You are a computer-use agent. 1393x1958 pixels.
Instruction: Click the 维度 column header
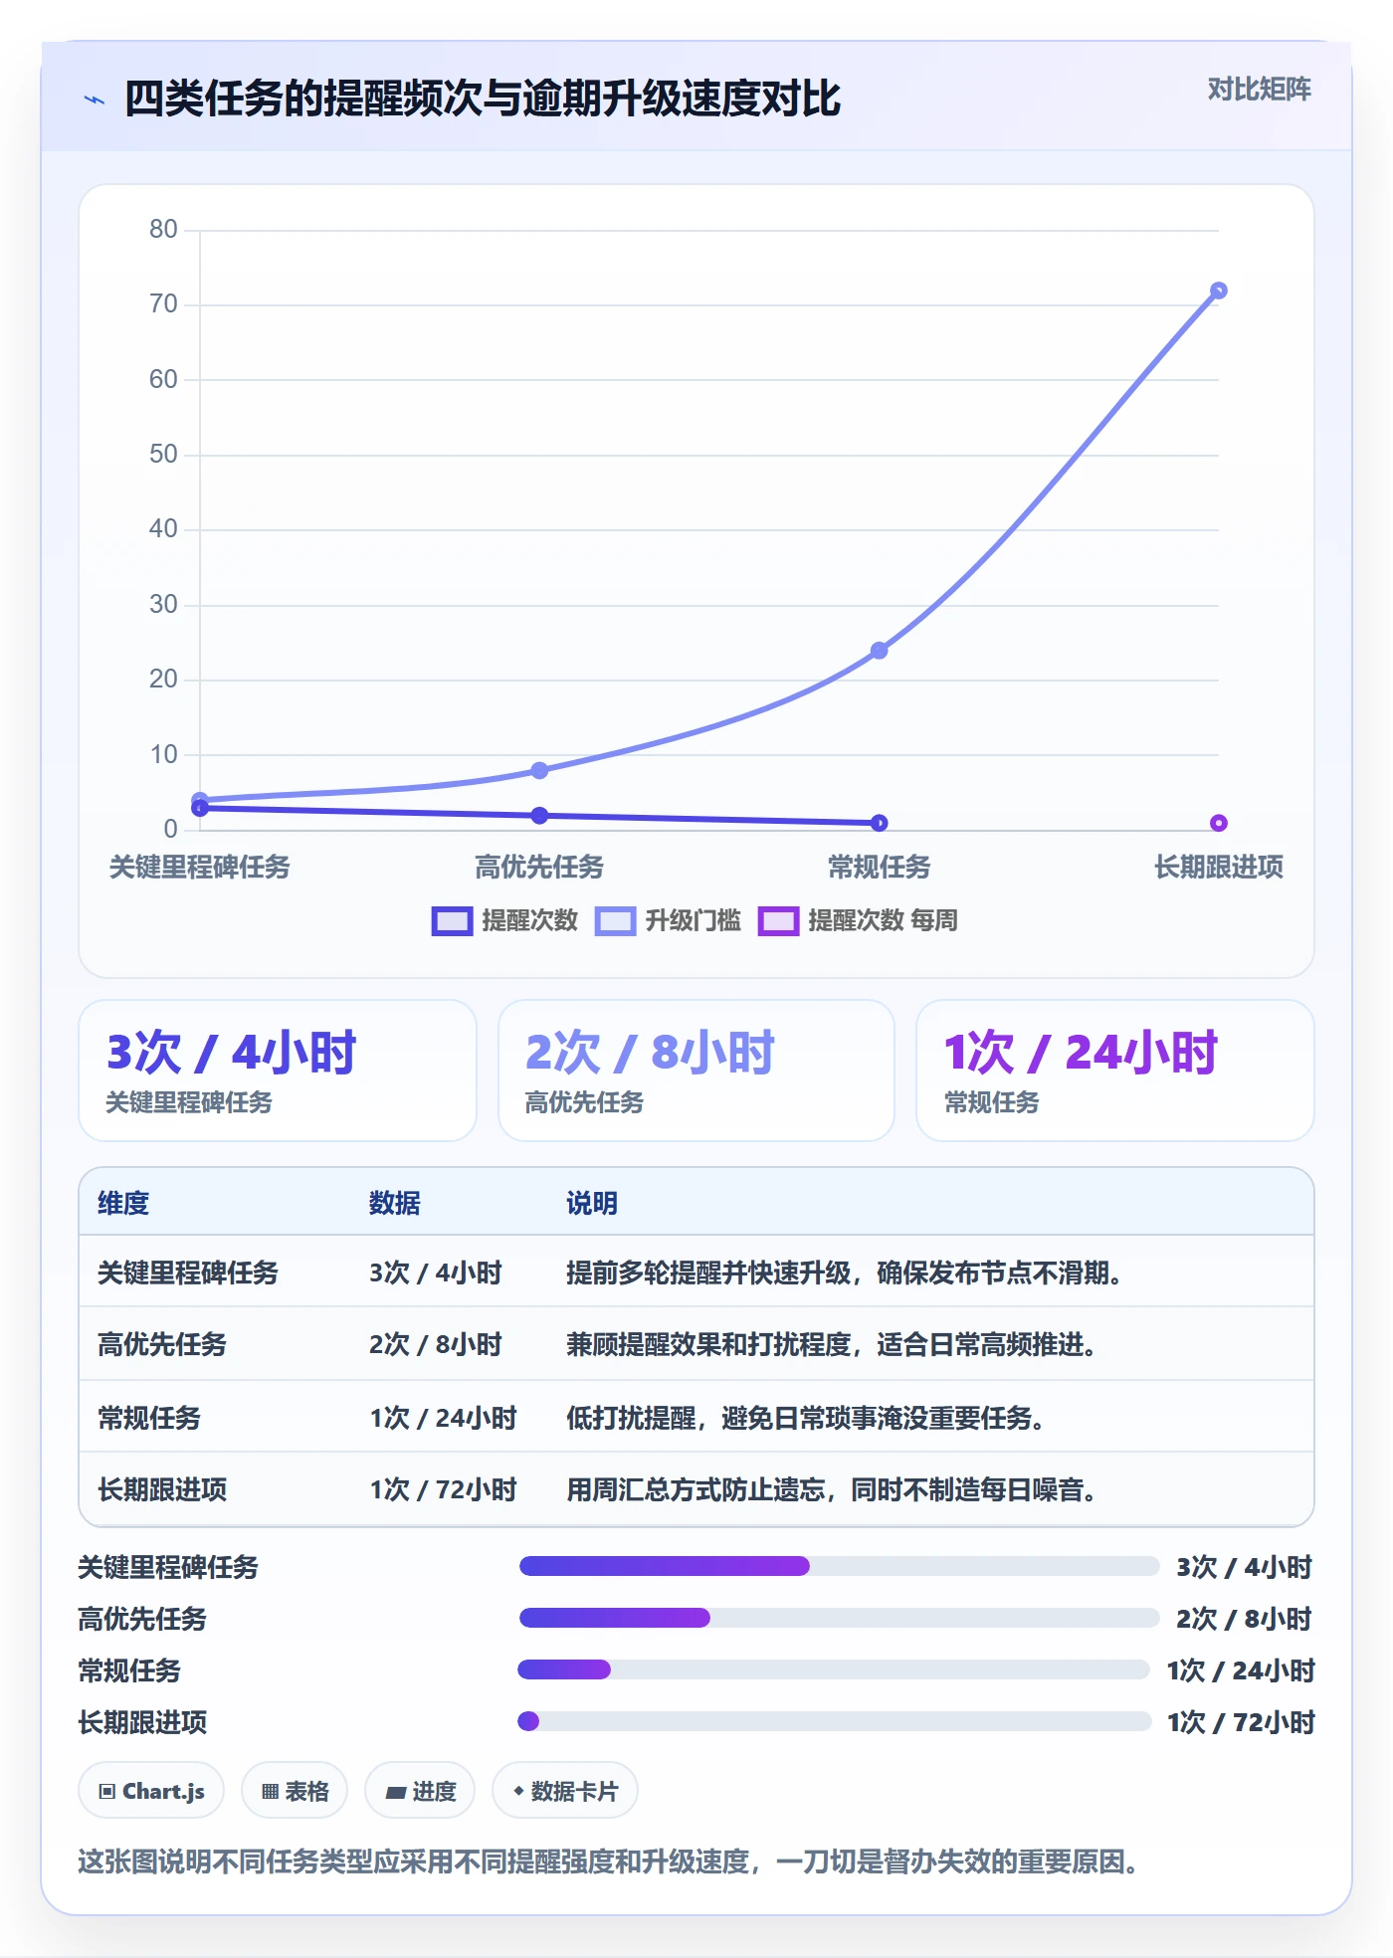pyautogui.click(x=123, y=1203)
